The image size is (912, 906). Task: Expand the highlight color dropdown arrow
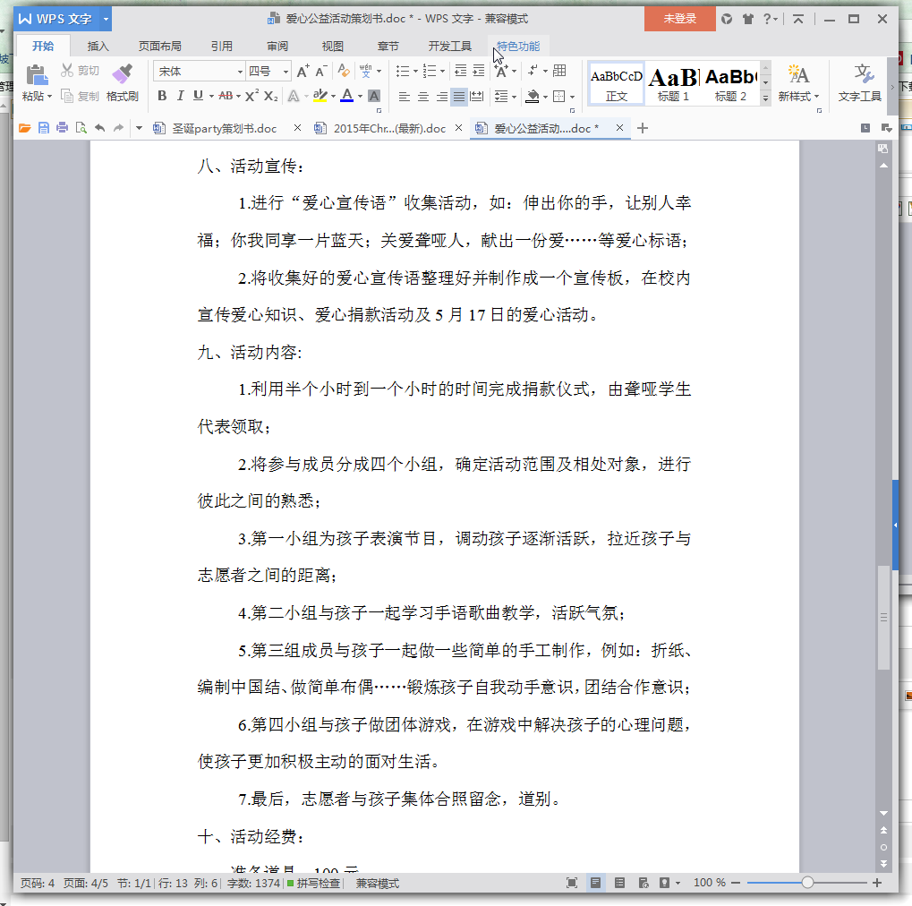coord(333,97)
